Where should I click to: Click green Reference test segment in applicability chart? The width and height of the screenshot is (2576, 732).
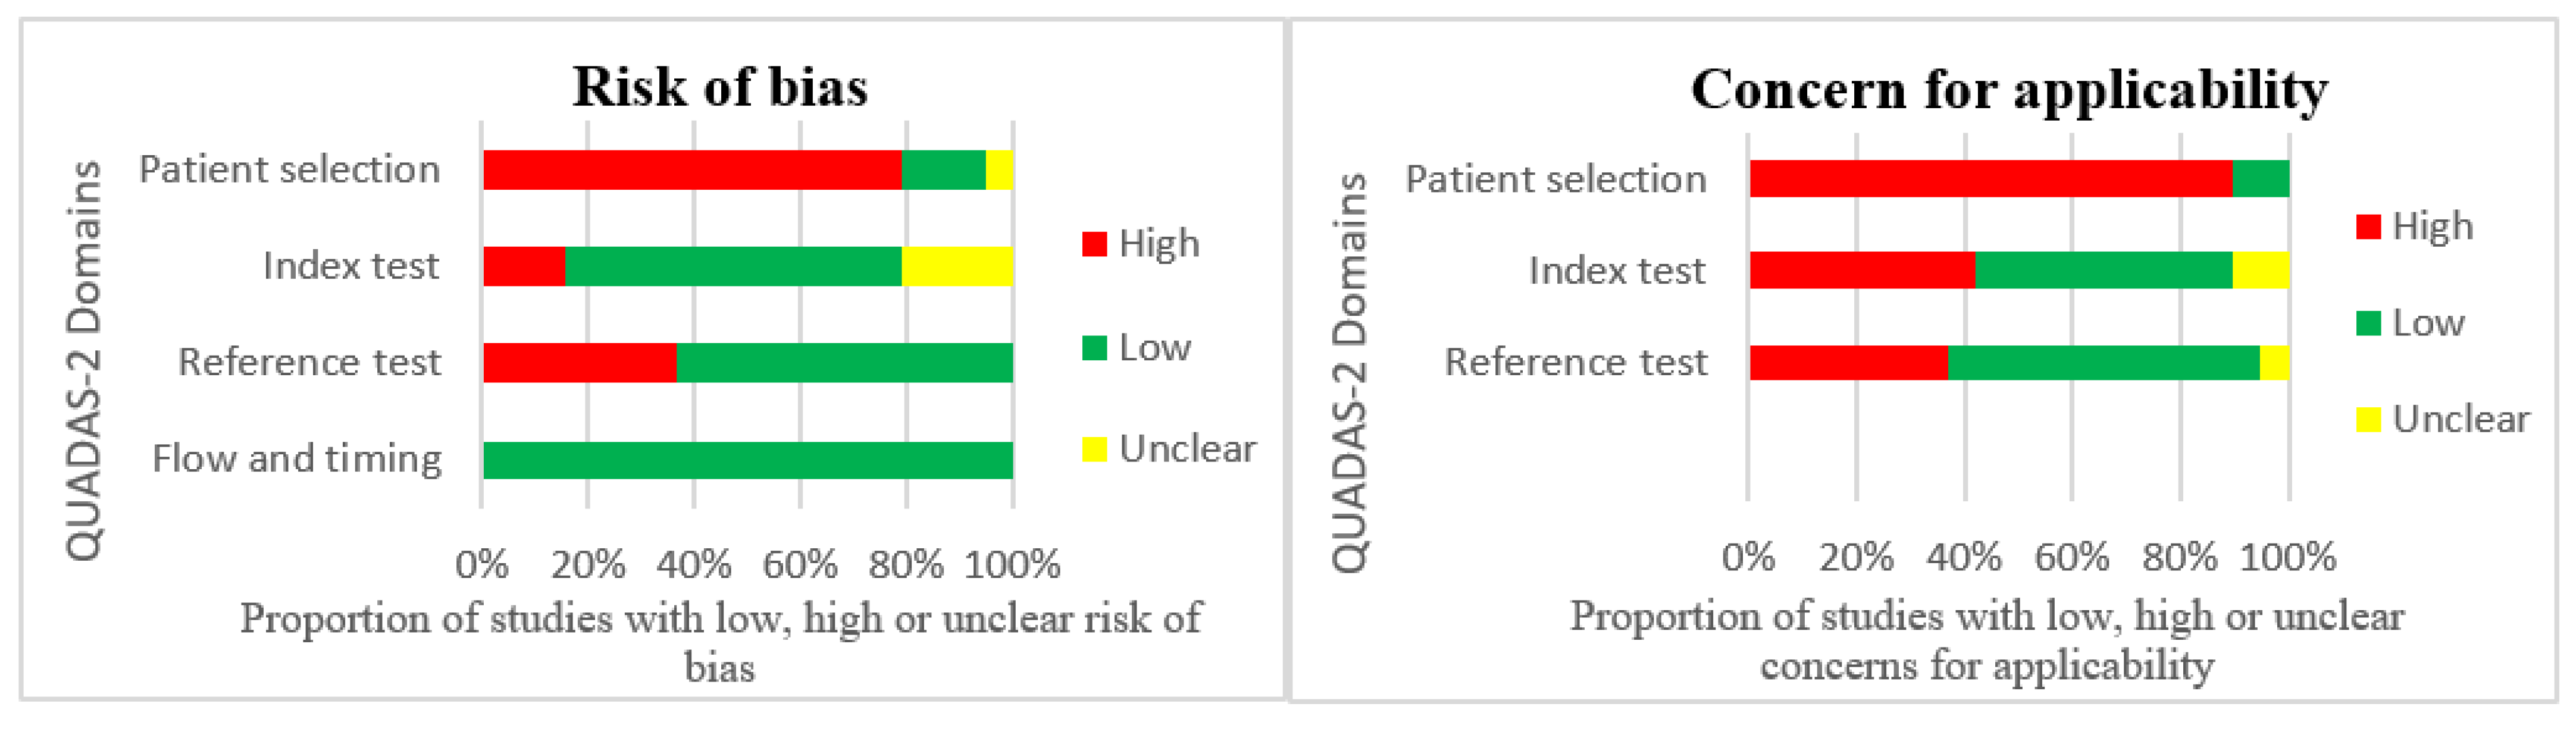click(2103, 363)
